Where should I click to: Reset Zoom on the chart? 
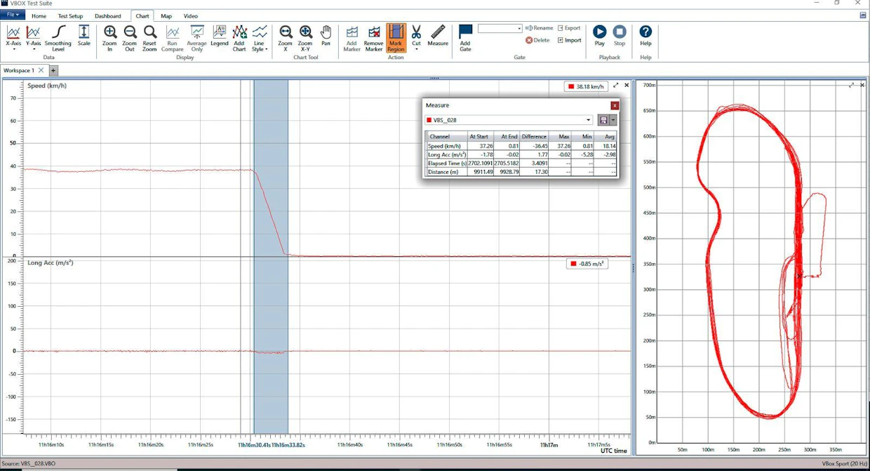point(149,38)
